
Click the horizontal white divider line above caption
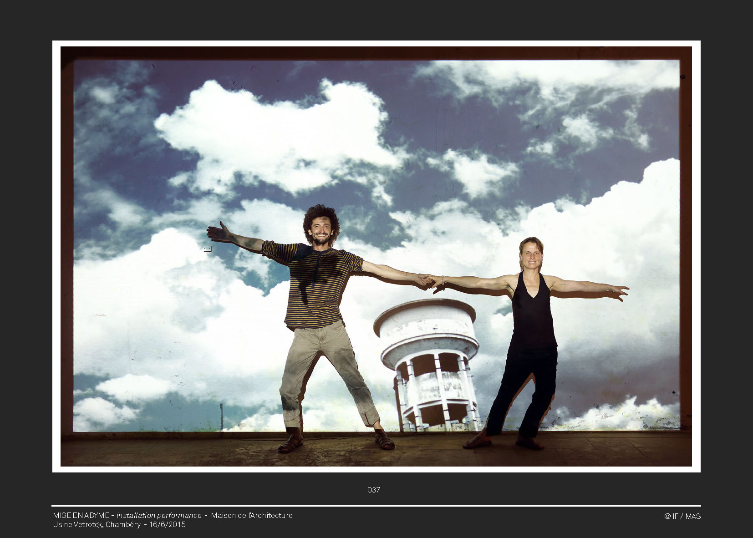pos(376,506)
